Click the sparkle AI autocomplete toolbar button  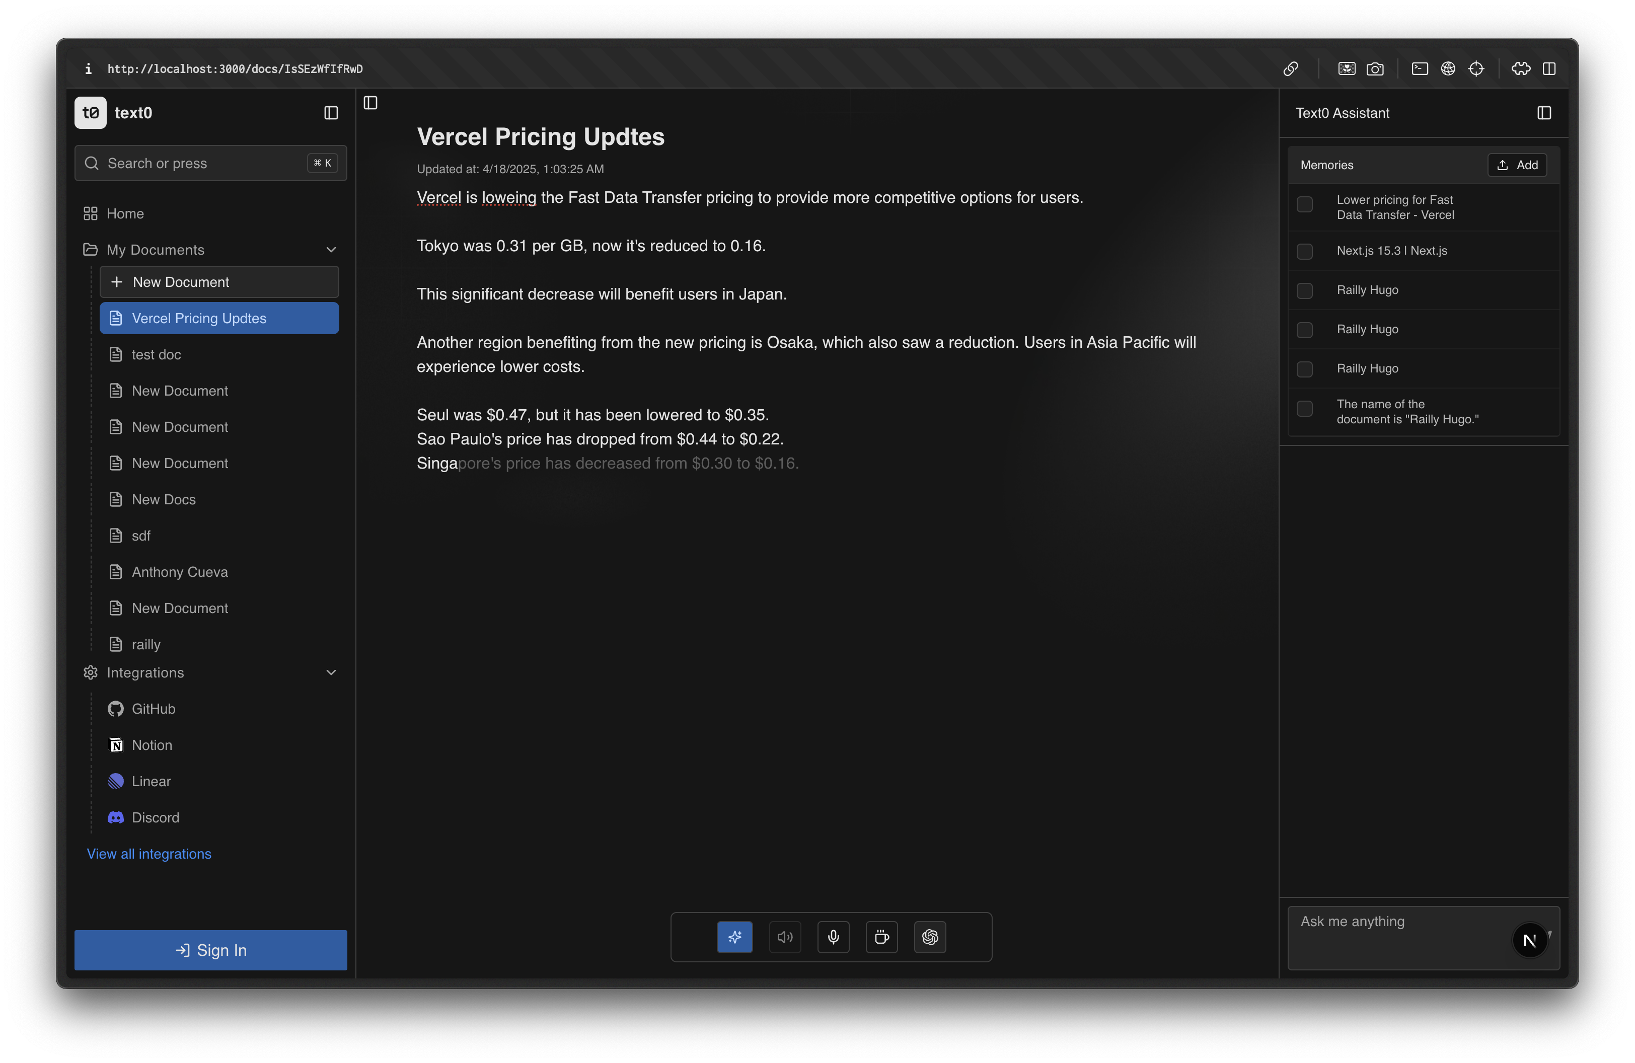(x=734, y=937)
